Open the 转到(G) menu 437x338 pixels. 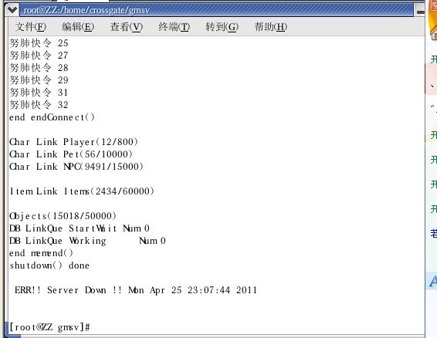(x=222, y=27)
